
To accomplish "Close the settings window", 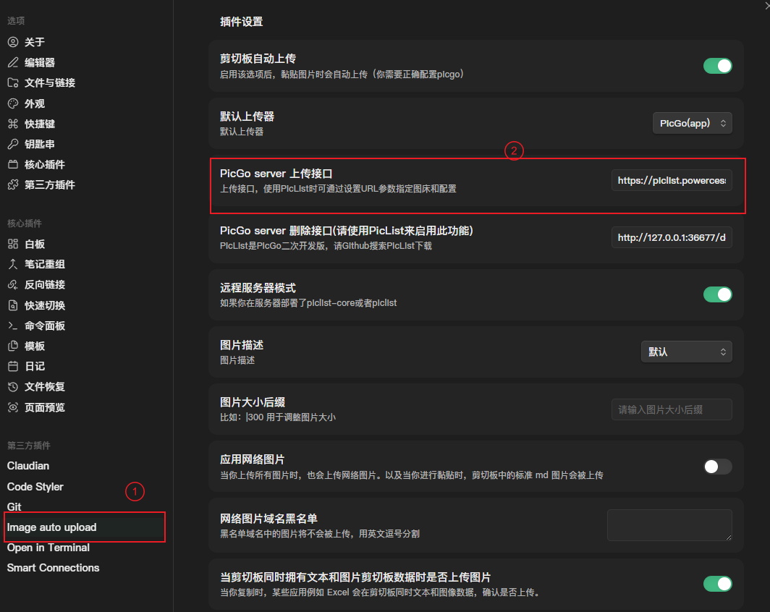I will (x=766, y=5).
